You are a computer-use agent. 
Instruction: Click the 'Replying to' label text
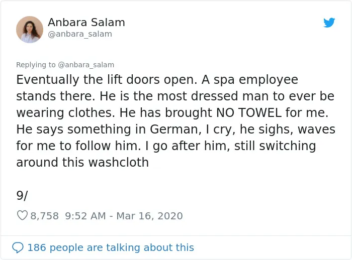pyautogui.click(x=36, y=65)
